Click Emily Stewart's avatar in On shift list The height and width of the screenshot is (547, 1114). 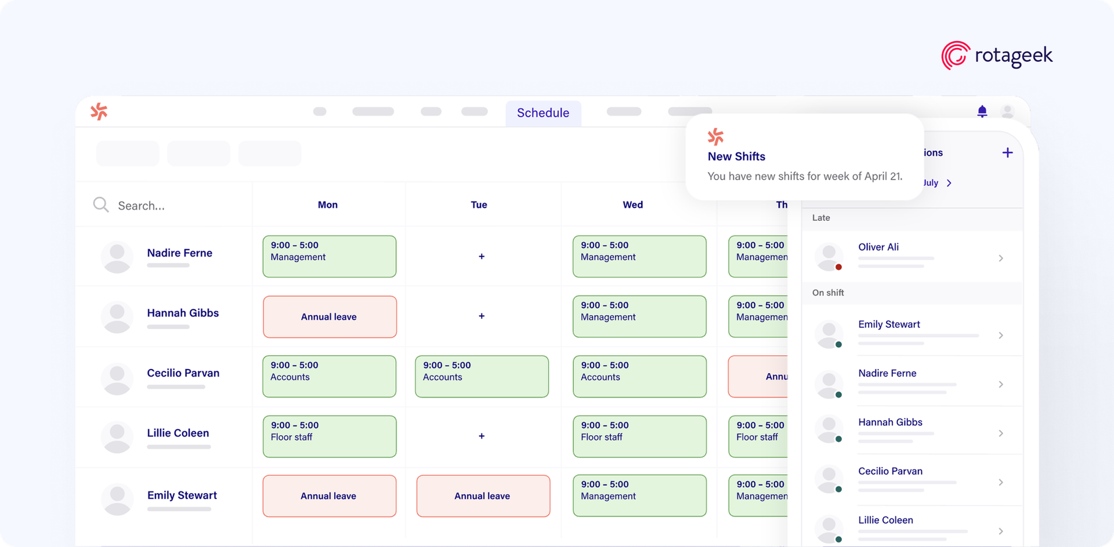829,335
